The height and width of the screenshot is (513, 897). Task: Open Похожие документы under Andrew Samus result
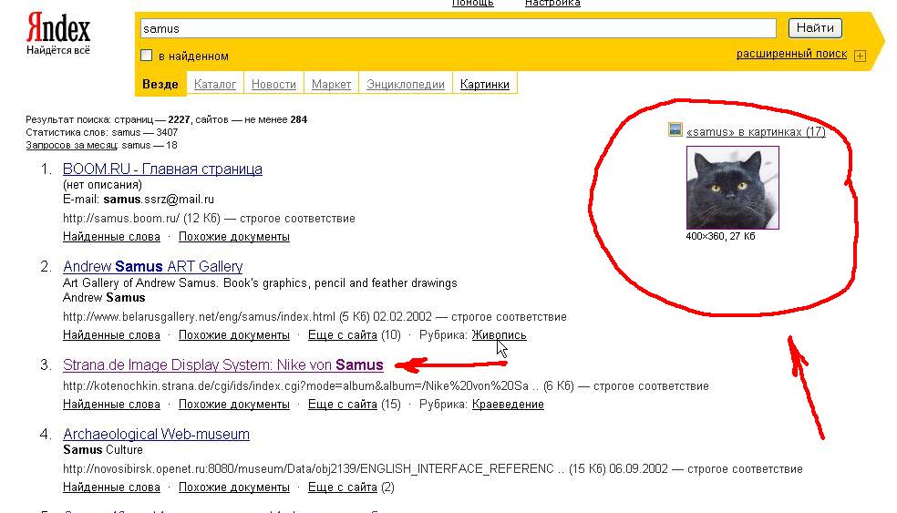point(234,335)
